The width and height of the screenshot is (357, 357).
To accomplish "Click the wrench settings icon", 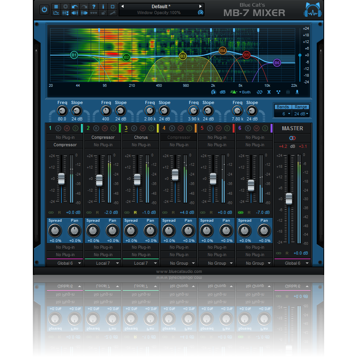I will tap(112, 13).
